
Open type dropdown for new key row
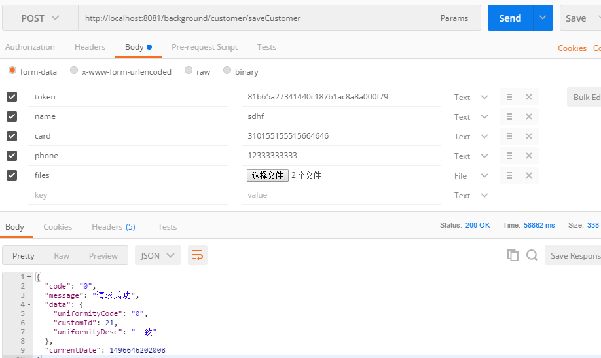[x=484, y=196]
